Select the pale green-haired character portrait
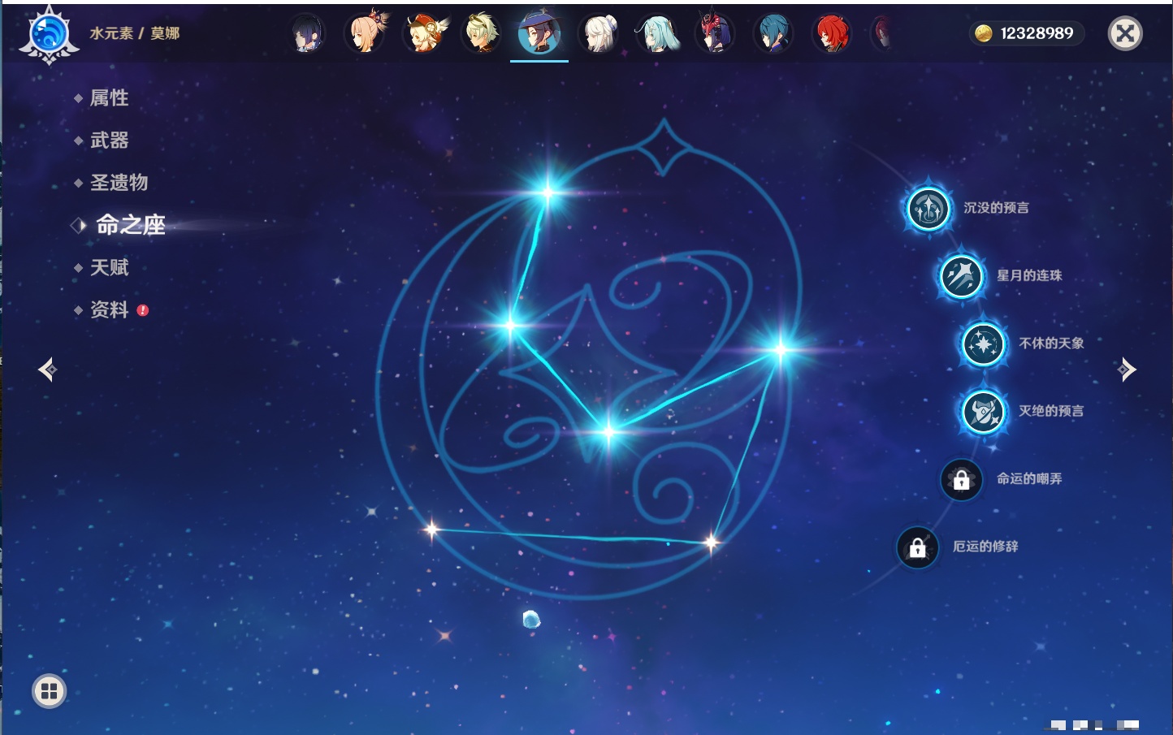Viewport: 1173px width, 735px height. (482, 33)
